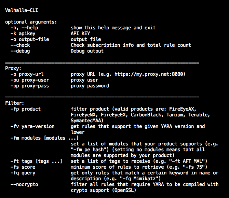The image size is (229, 198).
Task: Click the "-pp proxy-pass" option
Action: (x=30, y=86)
